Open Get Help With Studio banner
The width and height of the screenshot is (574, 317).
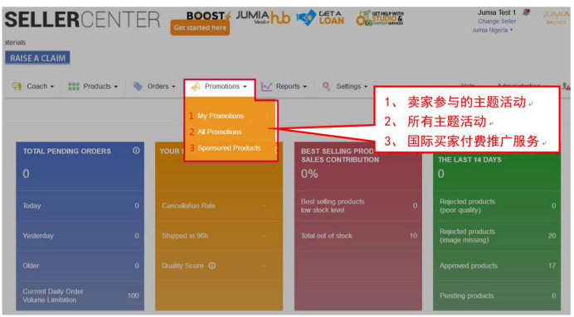point(380,18)
